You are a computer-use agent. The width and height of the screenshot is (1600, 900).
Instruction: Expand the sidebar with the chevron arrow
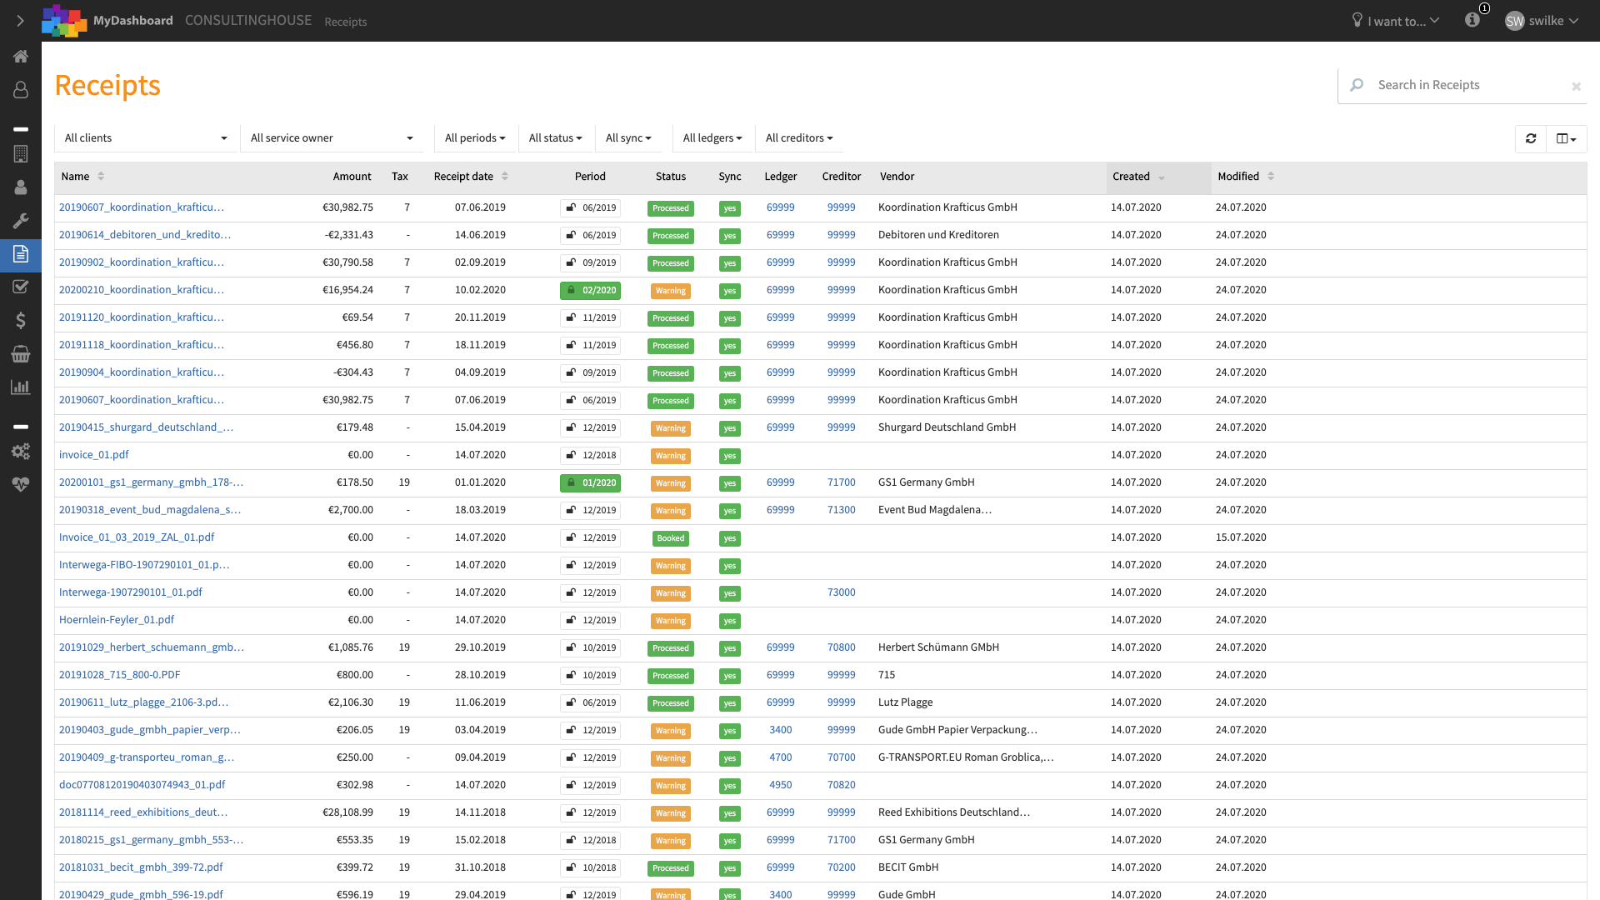[x=20, y=21]
